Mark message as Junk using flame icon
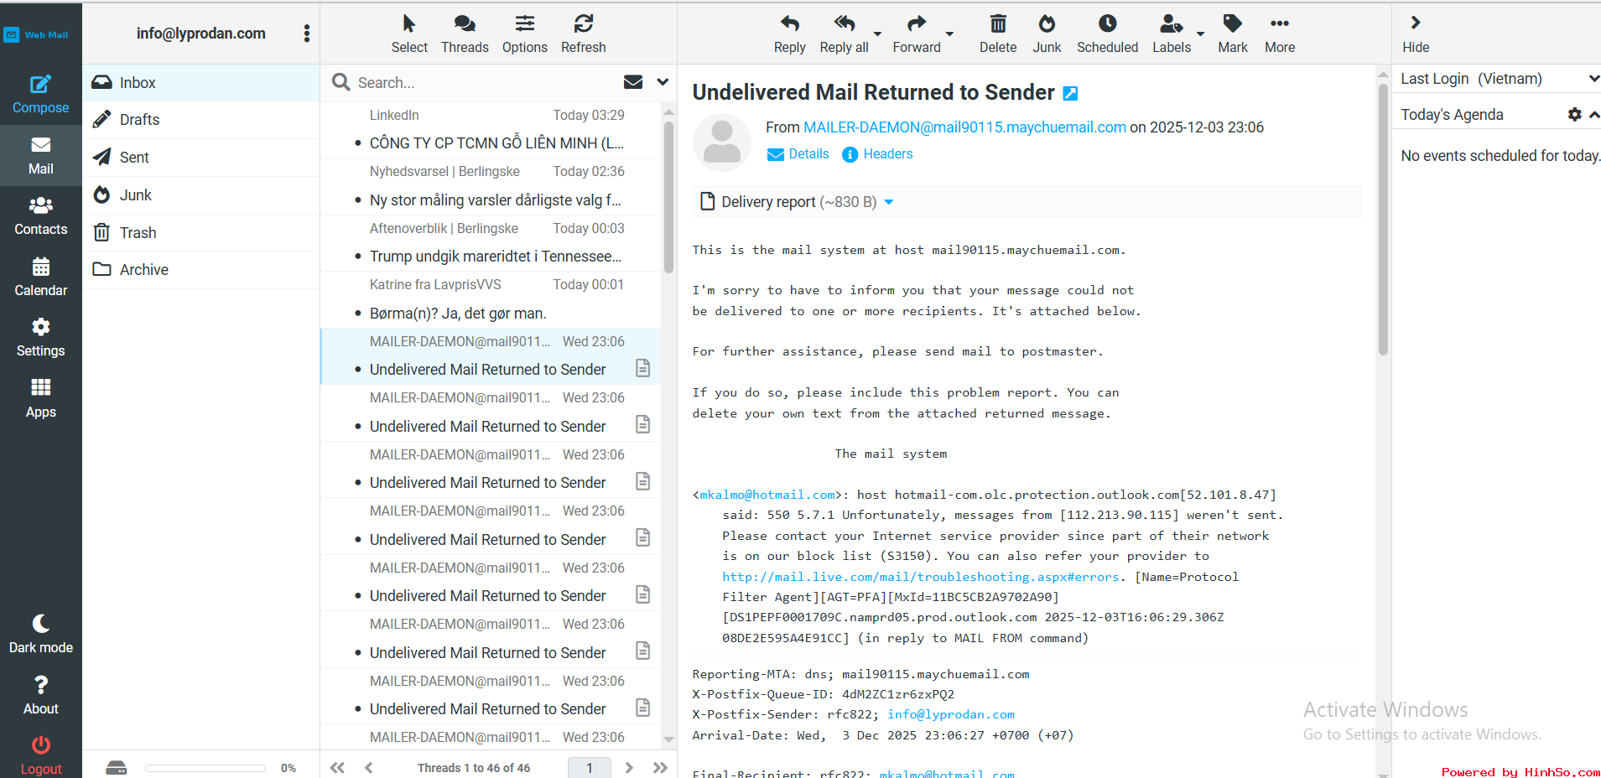 (x=1046, y=24)
